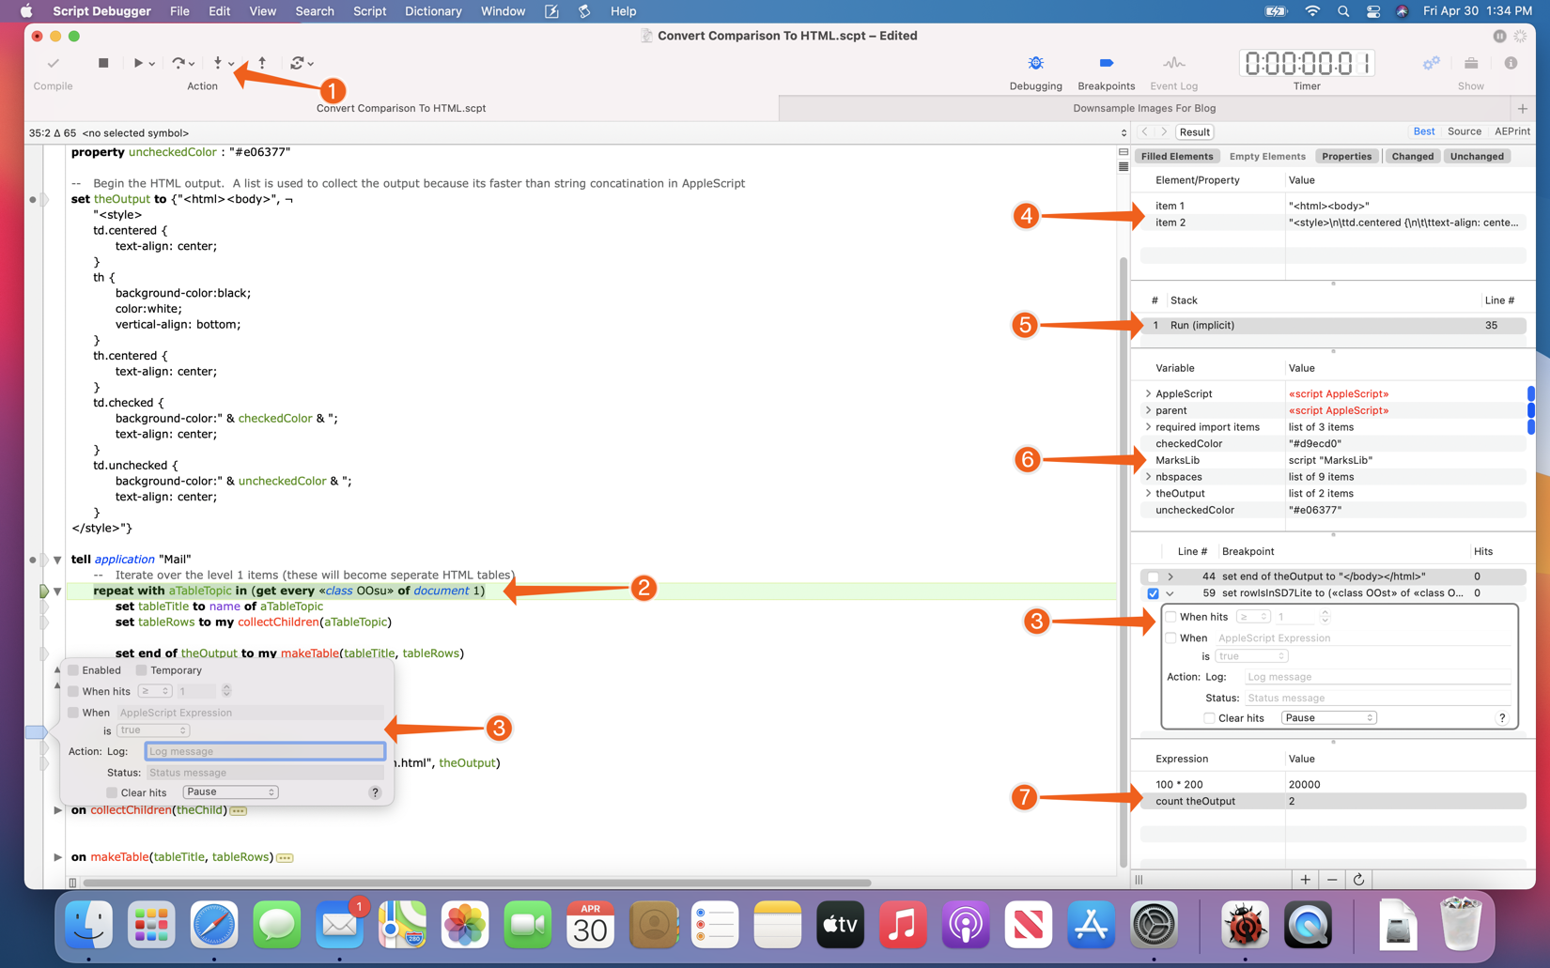Check Enabled in the breakpoint popover

73,670
